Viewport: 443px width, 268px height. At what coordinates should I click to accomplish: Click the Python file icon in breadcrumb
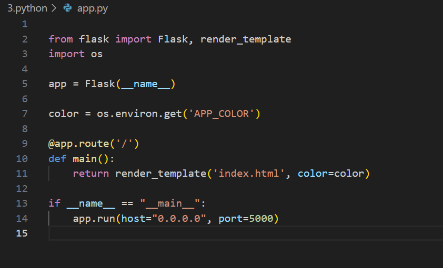click(x=67, y=8)
